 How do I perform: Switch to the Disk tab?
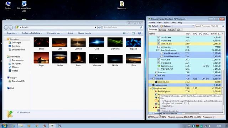(x=178, y=30)
